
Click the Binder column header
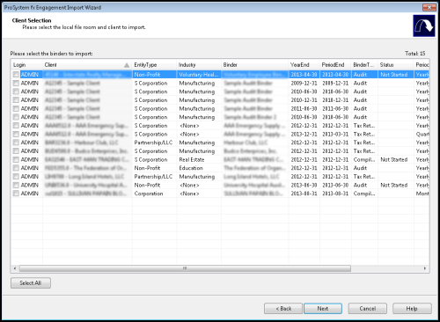click(x=254, y=65)
